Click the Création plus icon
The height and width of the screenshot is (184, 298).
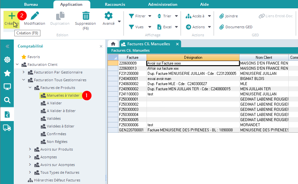pos(12,16)
